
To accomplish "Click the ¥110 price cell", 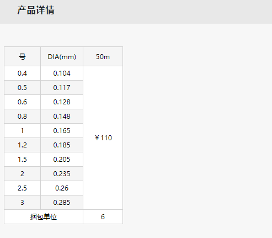I will pyautogui.click(x=103, y=137).
